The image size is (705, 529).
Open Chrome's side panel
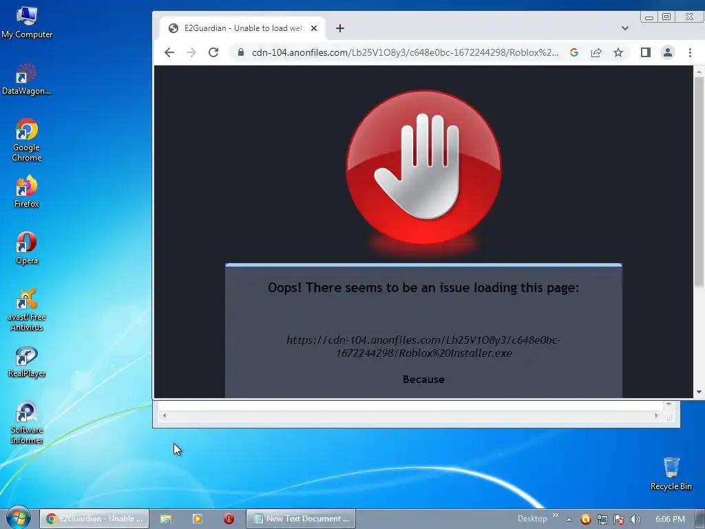coord(645,52)
